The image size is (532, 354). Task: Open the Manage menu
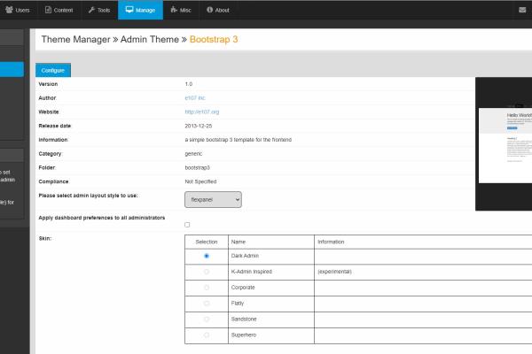click(140, 10)
